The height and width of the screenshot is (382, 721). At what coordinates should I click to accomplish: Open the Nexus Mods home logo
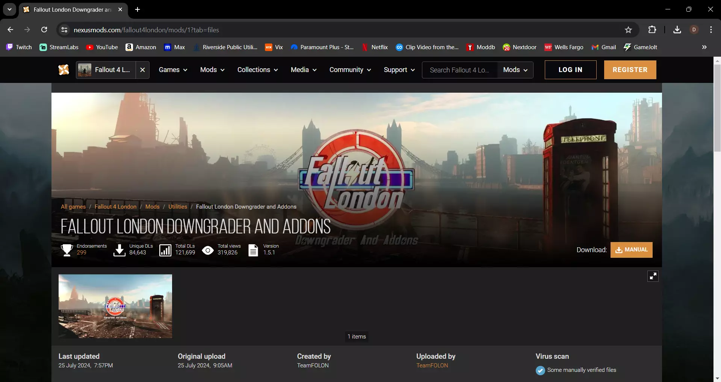pyautogui.click(x=64, y=70)
